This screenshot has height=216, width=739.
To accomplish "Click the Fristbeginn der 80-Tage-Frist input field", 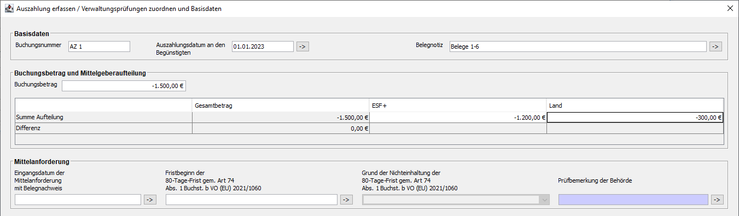I will click(x=252, y=200).
